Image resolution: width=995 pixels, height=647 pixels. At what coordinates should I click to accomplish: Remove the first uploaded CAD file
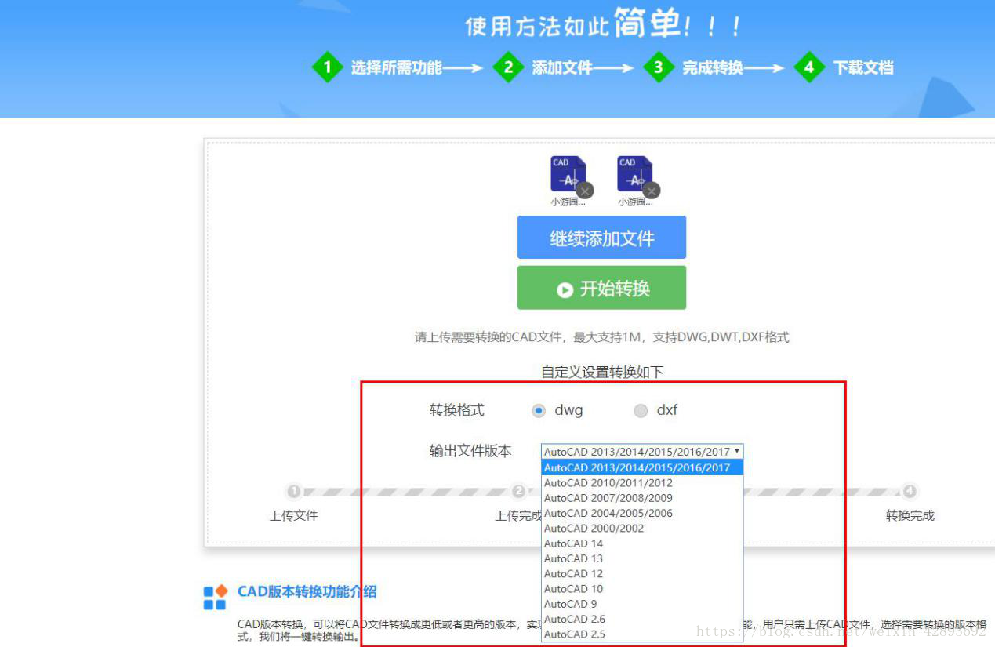tap(585, 191)
